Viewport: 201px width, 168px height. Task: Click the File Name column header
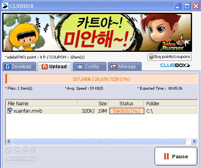click(x=42, y=103)
